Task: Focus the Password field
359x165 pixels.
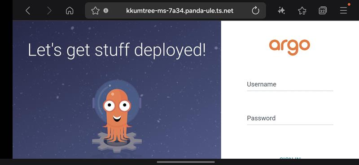Action: (290, 119)
